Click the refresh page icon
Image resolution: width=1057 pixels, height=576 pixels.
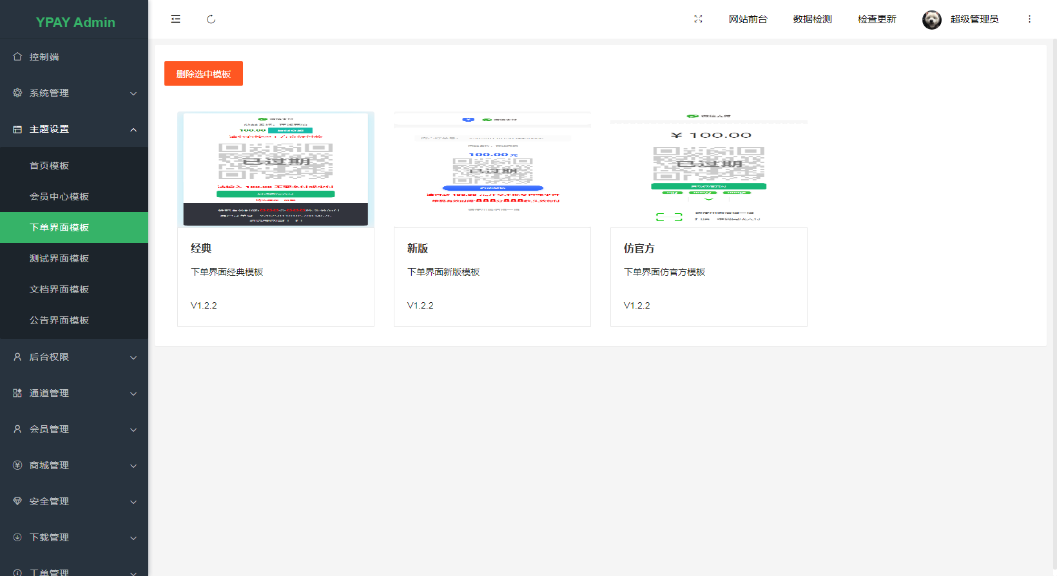(211, 19)
